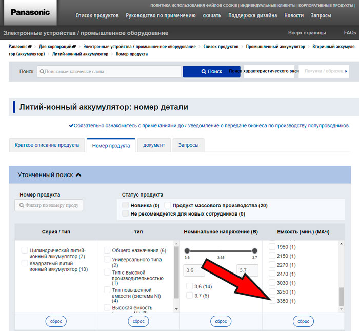Check the 3,6 (14) voltage checkbox
The image size is (359, 331).
coord(189,286)
